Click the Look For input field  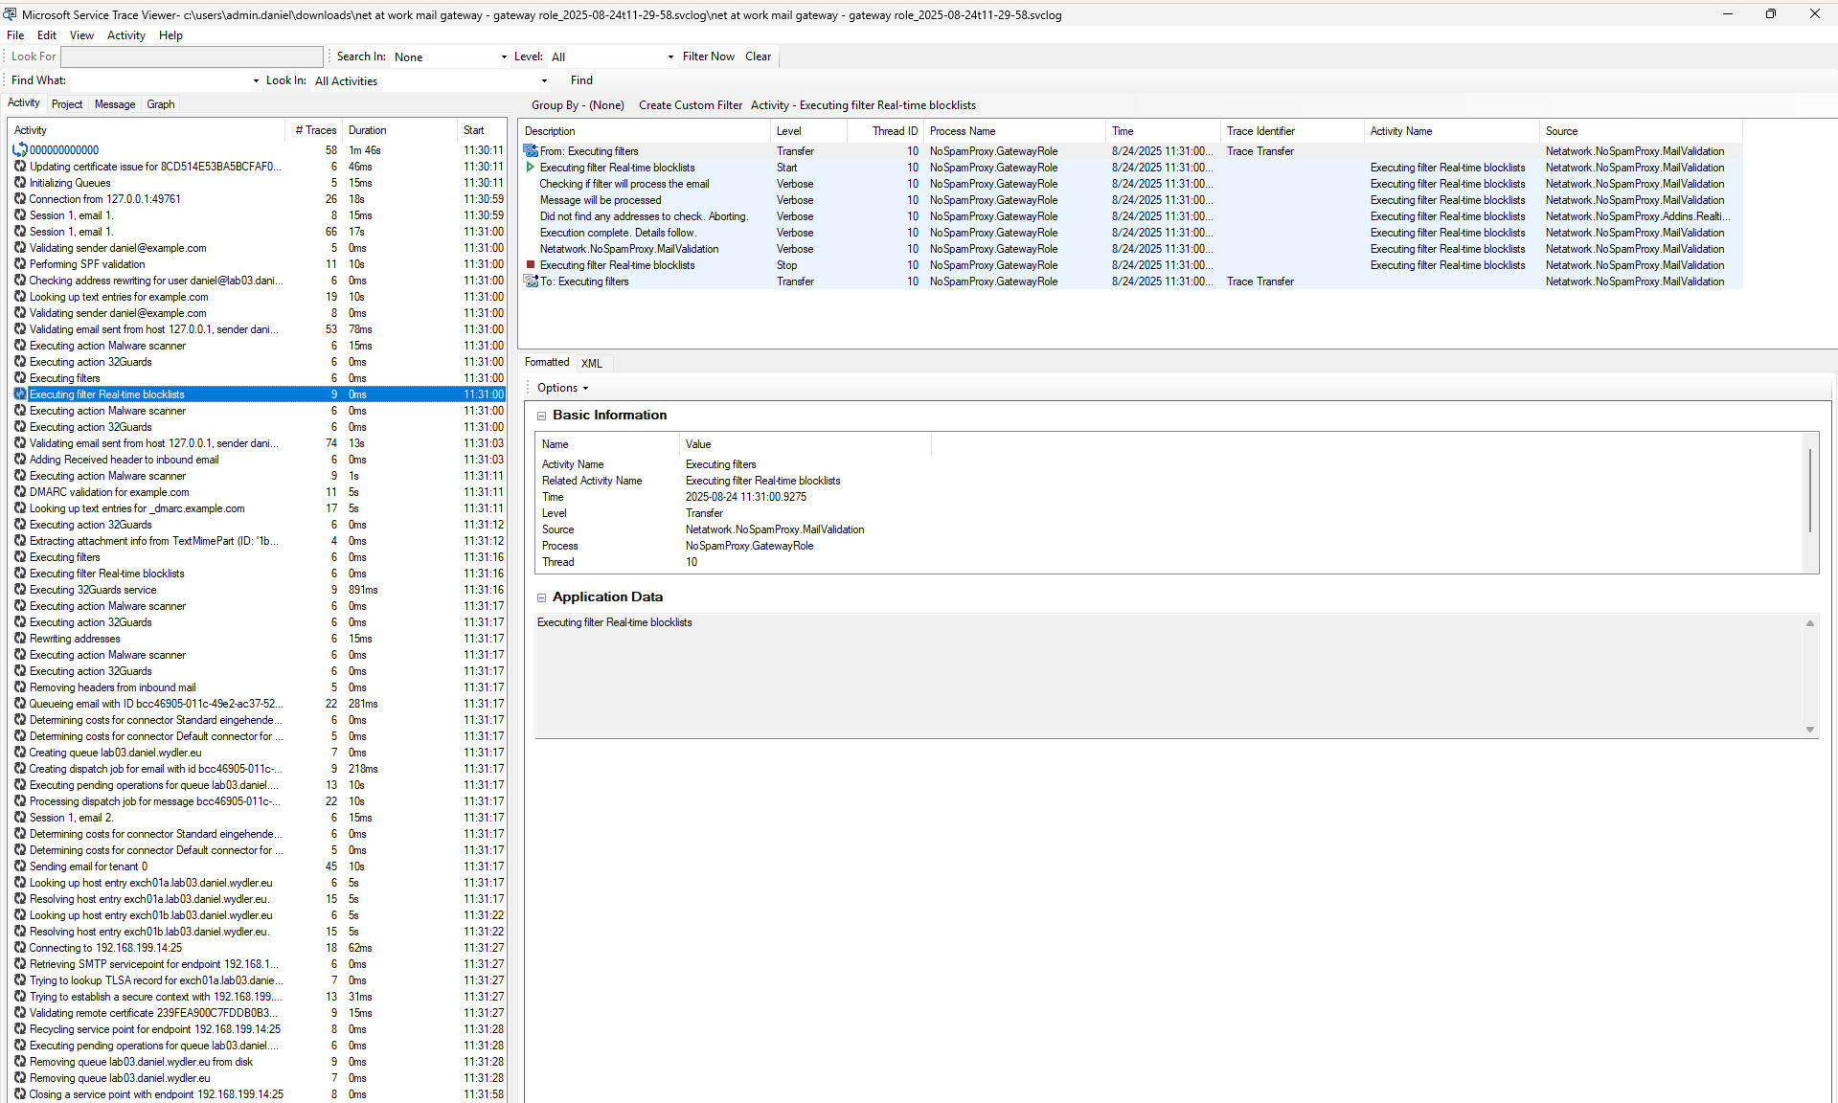click(x=192, y=57)
